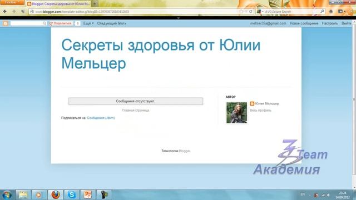Open the Главная страница link
This screenshot has height=200, width=356.
click(136, 111)
